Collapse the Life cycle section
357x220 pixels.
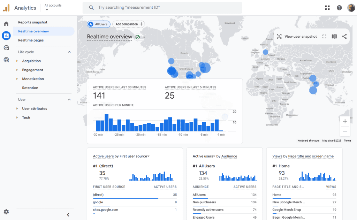coord(69,52)
